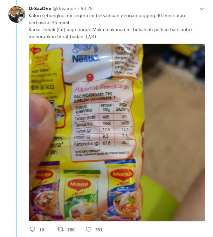
Task: Expand the tweet options chevron menu
Action: (202, 9)
